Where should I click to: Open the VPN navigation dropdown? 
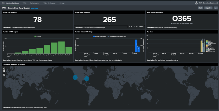point(25,3)
